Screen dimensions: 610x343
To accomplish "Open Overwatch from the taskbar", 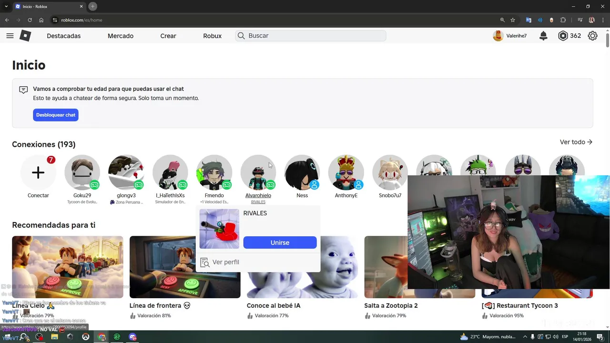I will [x=86, y=337].
